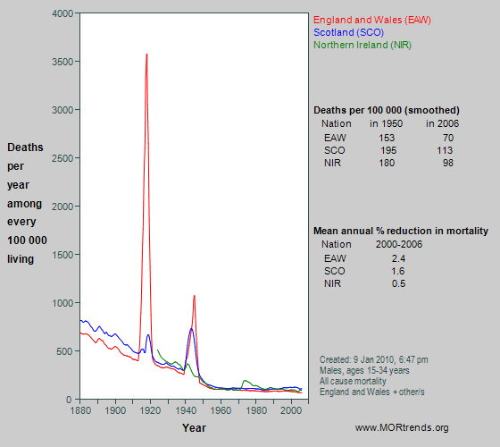Screen dimensions: 500x447
Task: Click the 'Deaths per 100 000 (smoothed)' heading
Action: [x=387, y=111]
